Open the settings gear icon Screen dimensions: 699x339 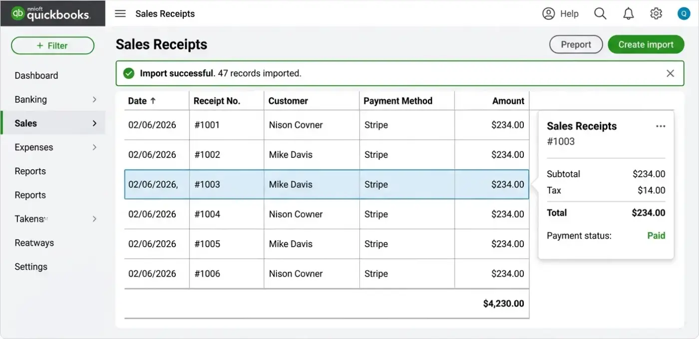click(x=656, y=13)
